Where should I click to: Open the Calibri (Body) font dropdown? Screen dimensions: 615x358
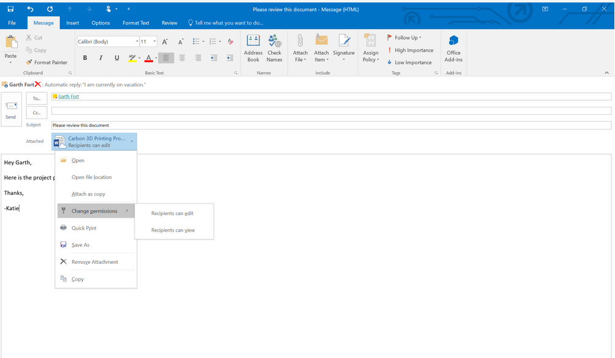(x=137, y=42)
